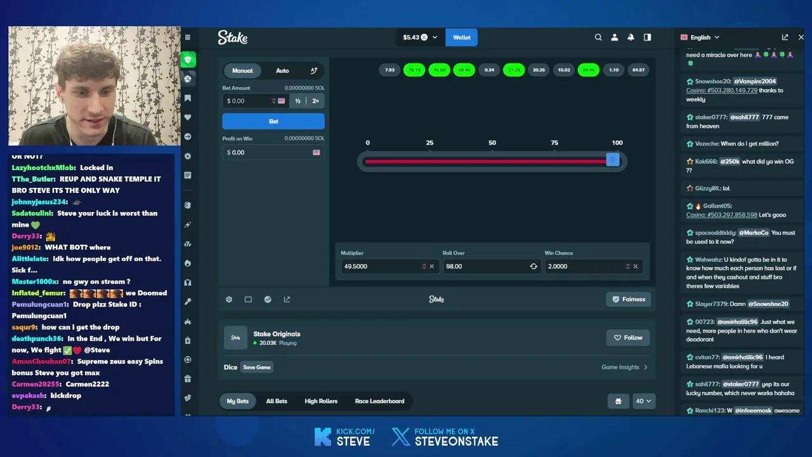Screen dimensions: 812x457
Task: Select the All Bets tab
Action: tap(277, 401)
